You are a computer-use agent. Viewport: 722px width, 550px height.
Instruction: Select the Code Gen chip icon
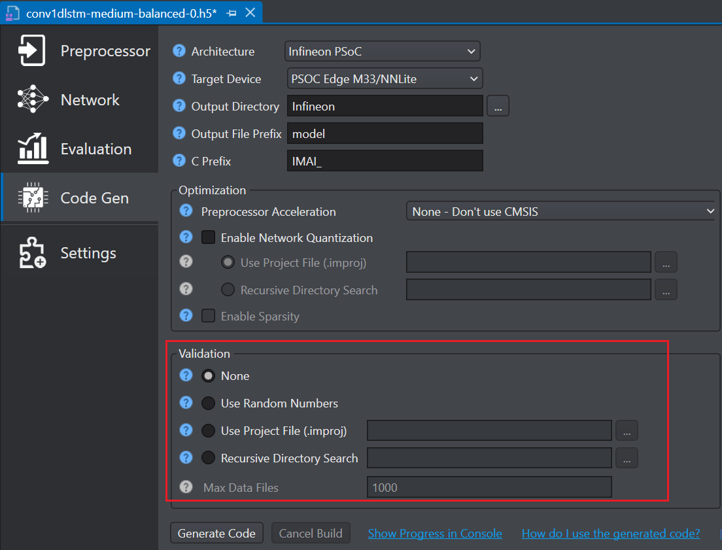(33, 198)
